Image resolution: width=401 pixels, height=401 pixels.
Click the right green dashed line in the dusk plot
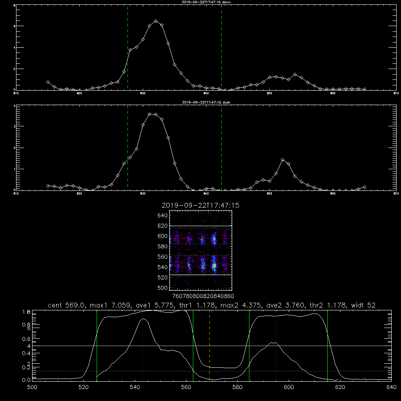[x=221, y=148]
